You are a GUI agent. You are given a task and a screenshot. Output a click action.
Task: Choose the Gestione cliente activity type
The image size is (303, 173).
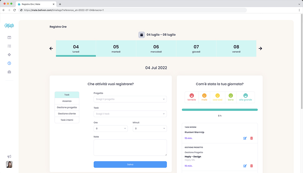(67, 113)
